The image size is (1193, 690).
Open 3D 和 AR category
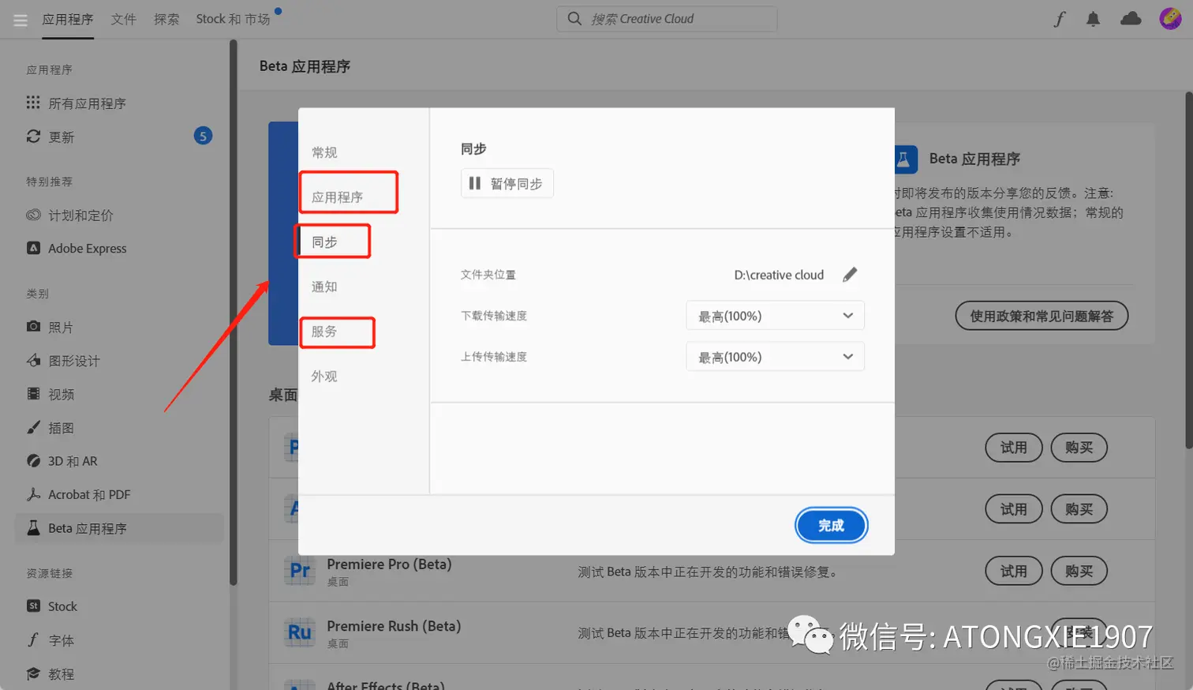click(x=73, y=461)
